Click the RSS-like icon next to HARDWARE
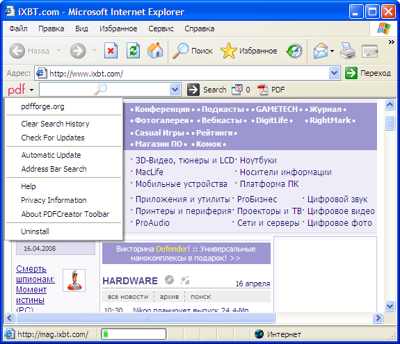 click(x=185, y=281)
